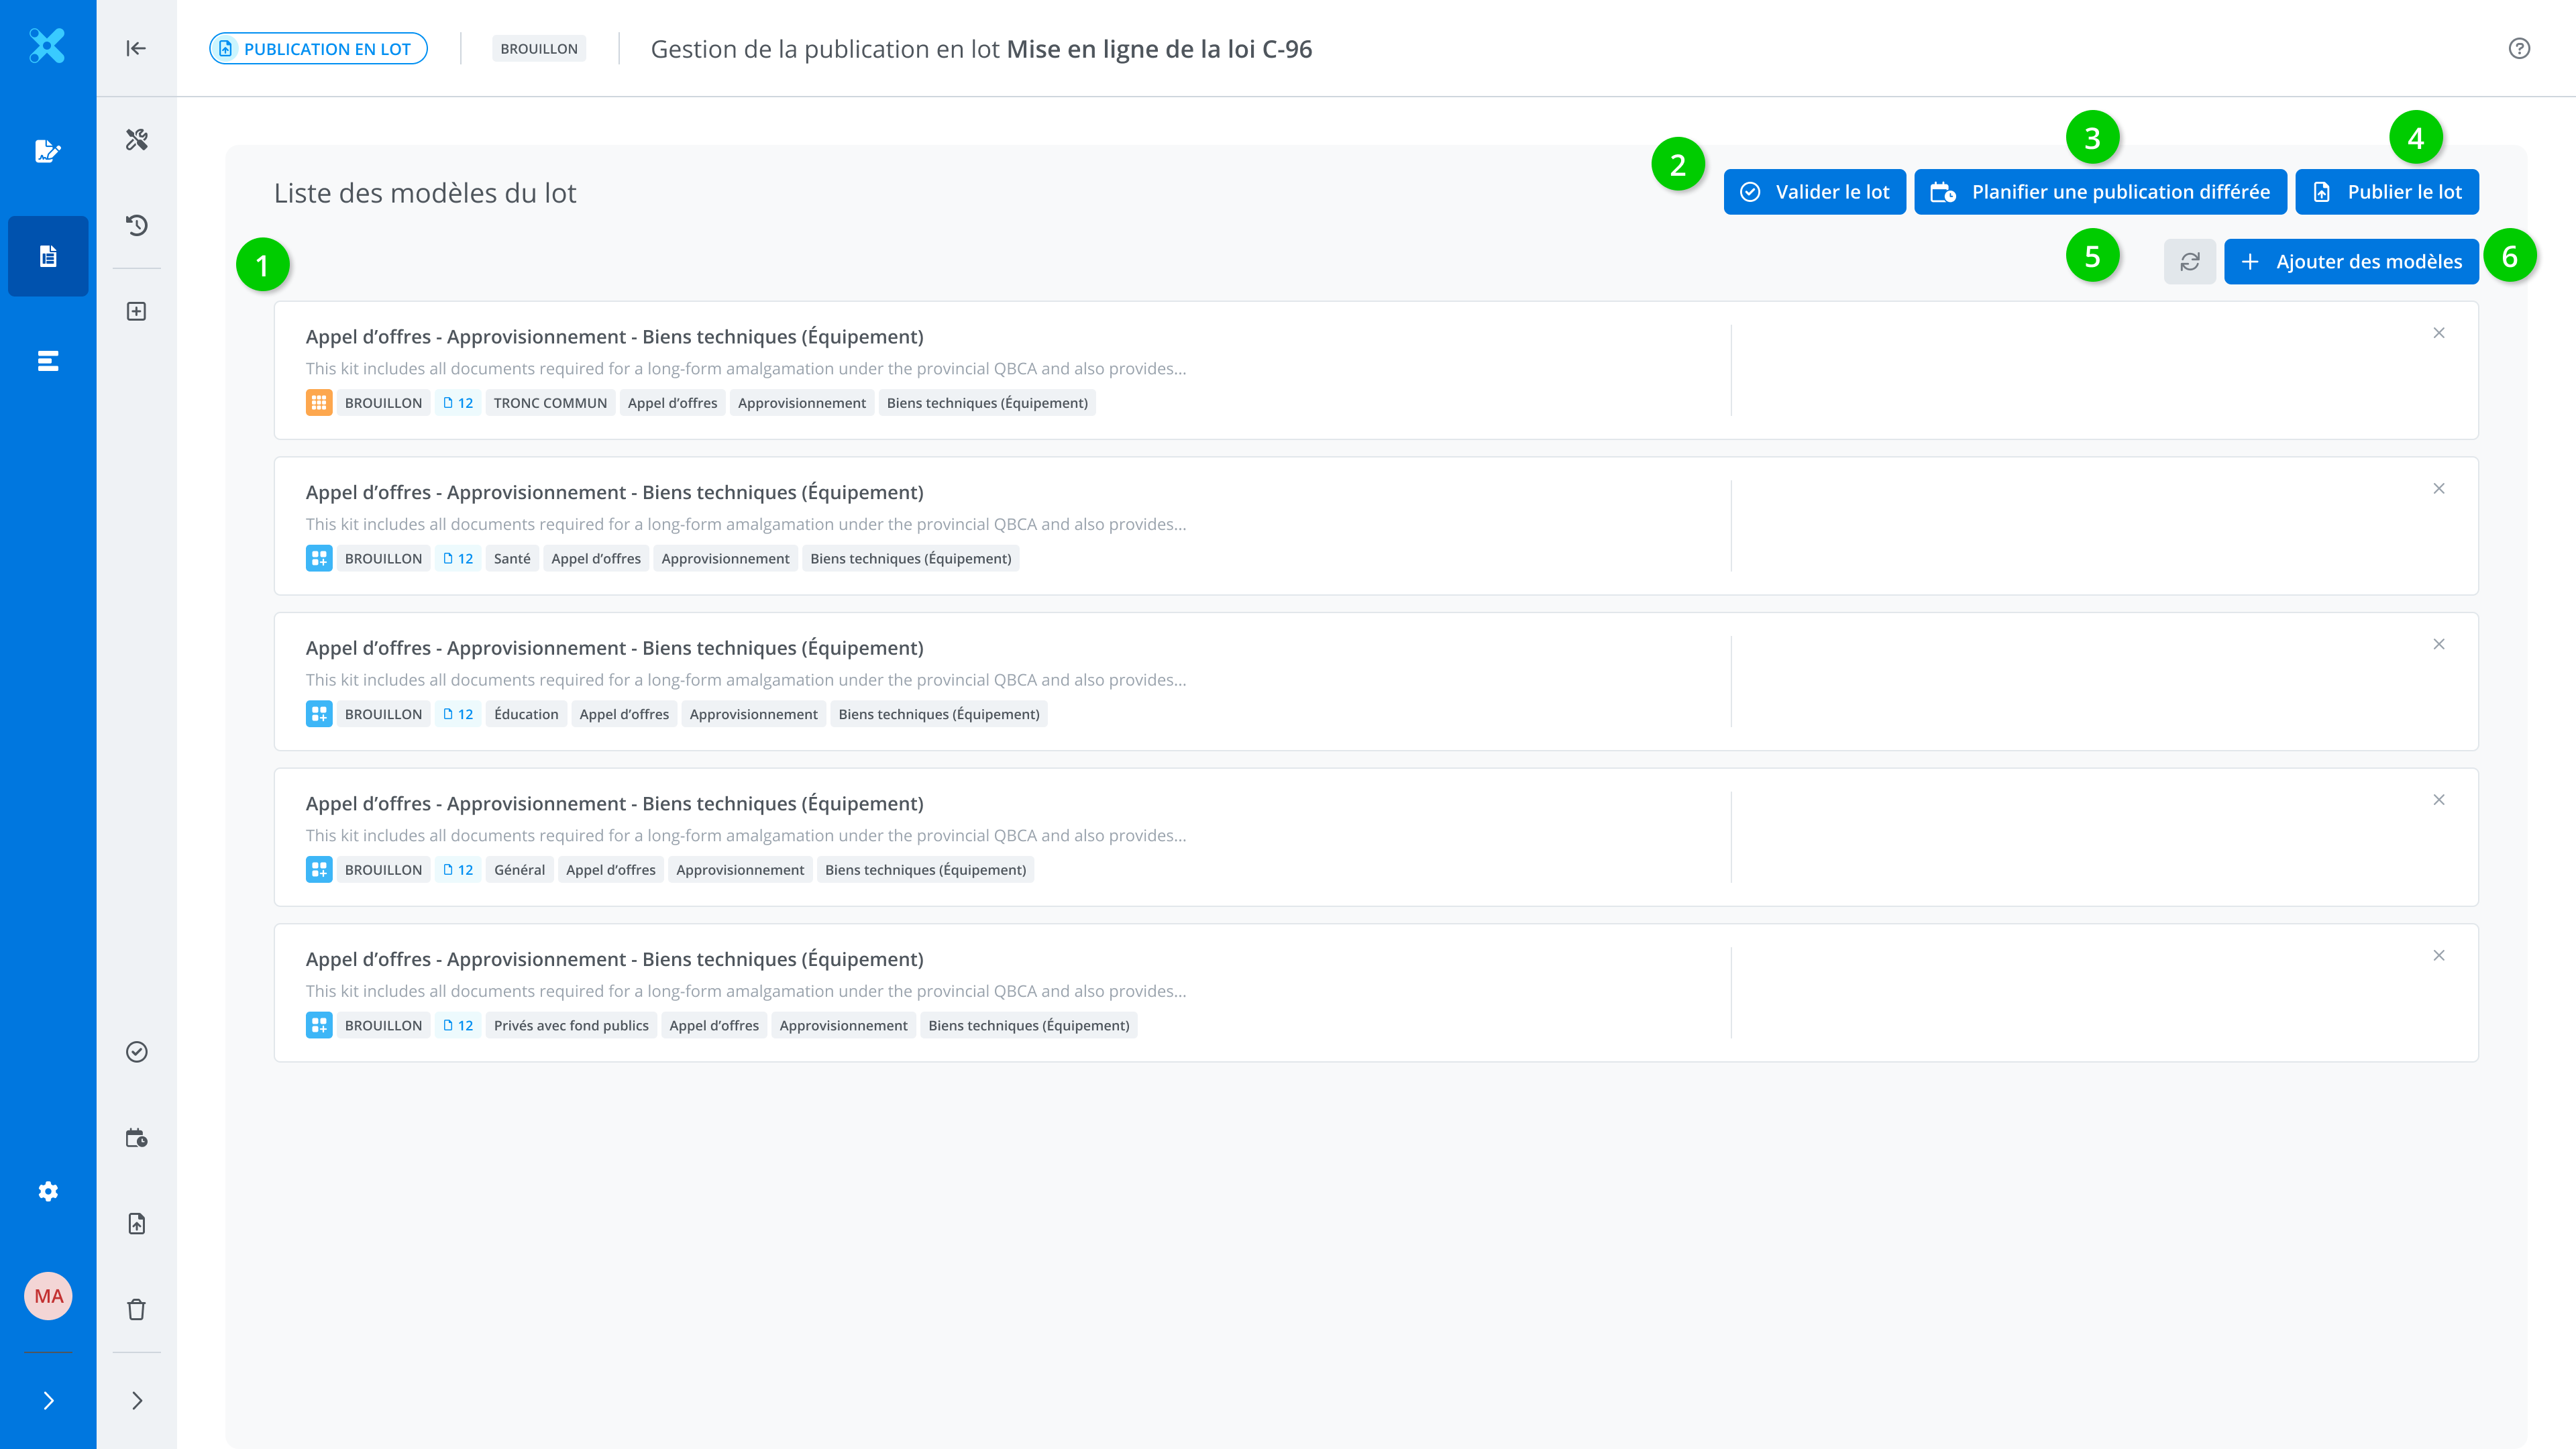
Task: Open the help question mark icon
Action: tap(2519, 48)
